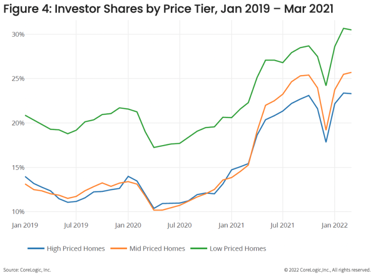Viewport: 373px width, 277px height.
Task: Click the blue High Priced Homes legend line
Action: click(35, 248)
